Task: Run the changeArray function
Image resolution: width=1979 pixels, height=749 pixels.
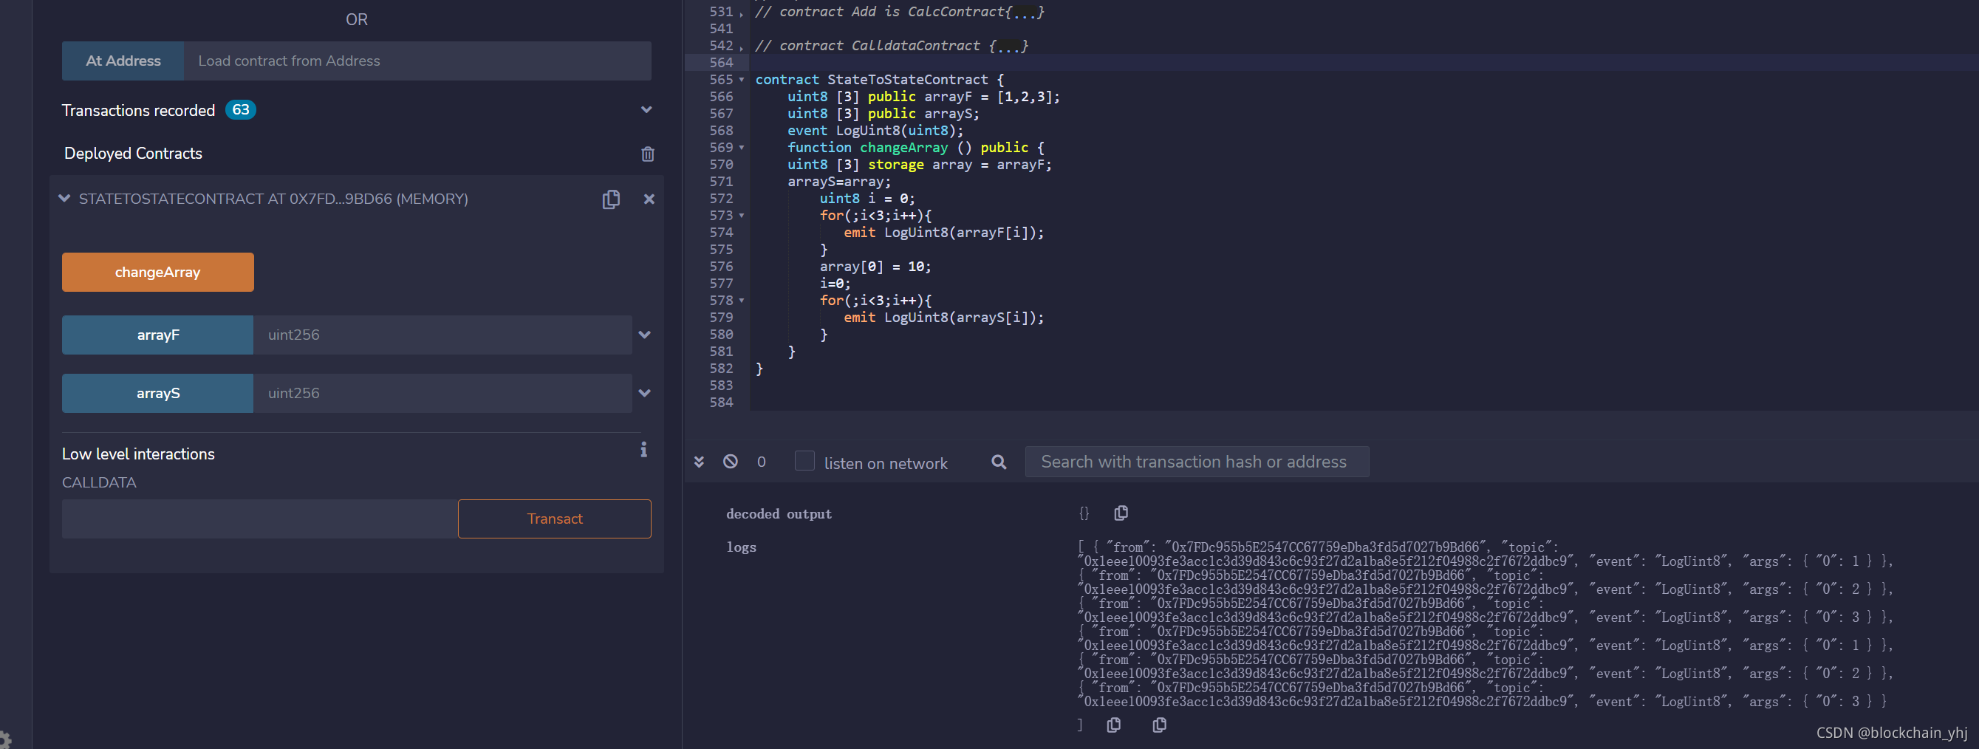Action: pos(157,272)
